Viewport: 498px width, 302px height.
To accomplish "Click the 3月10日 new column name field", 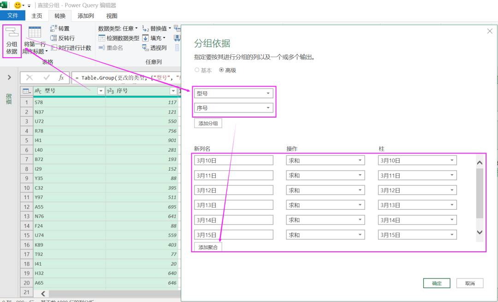I will click(234, 160).
